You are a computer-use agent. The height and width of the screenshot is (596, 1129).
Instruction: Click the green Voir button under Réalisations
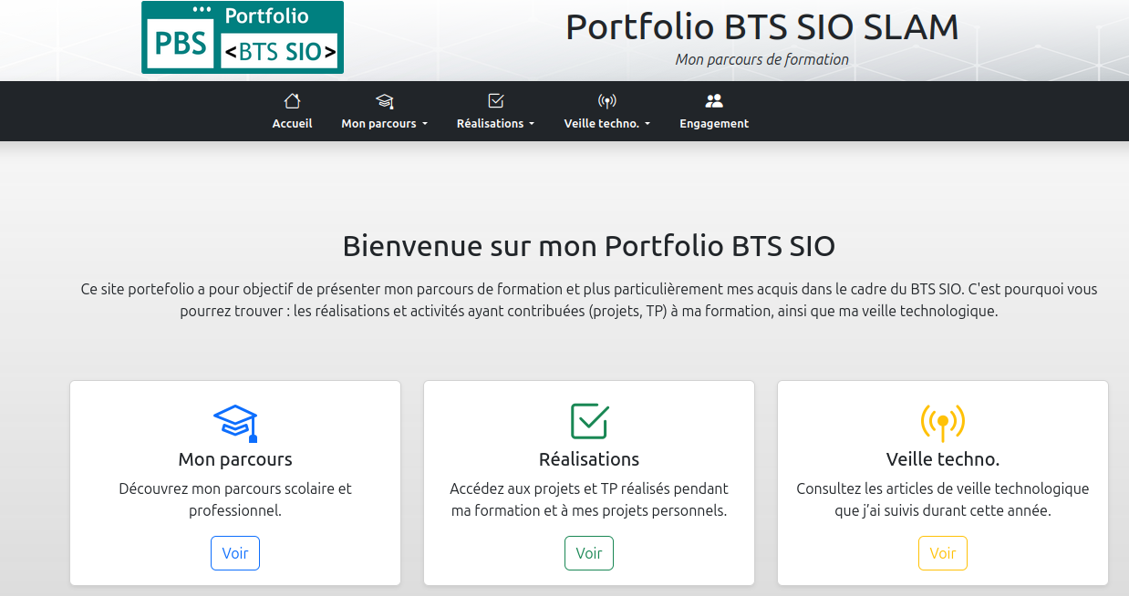pos(588,552)
